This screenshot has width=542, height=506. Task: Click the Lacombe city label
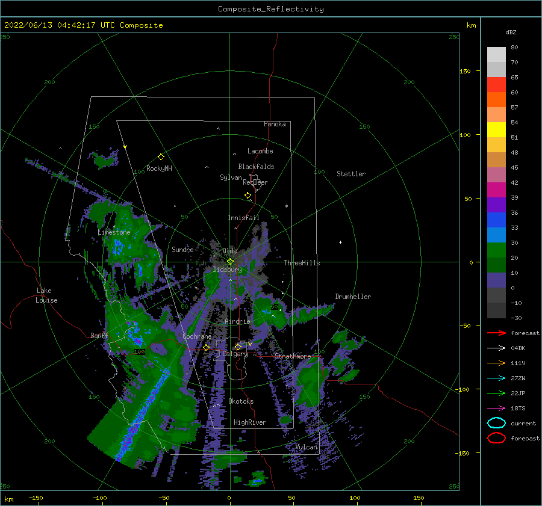[260, 151]
